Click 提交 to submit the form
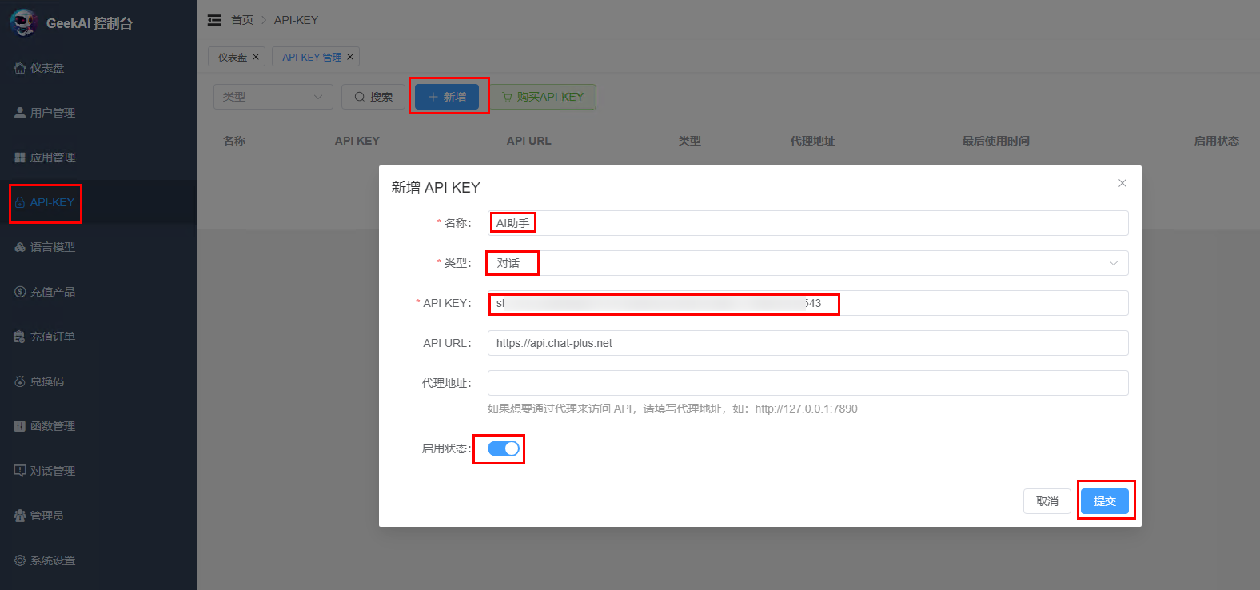 click(x=1105, y=501)
